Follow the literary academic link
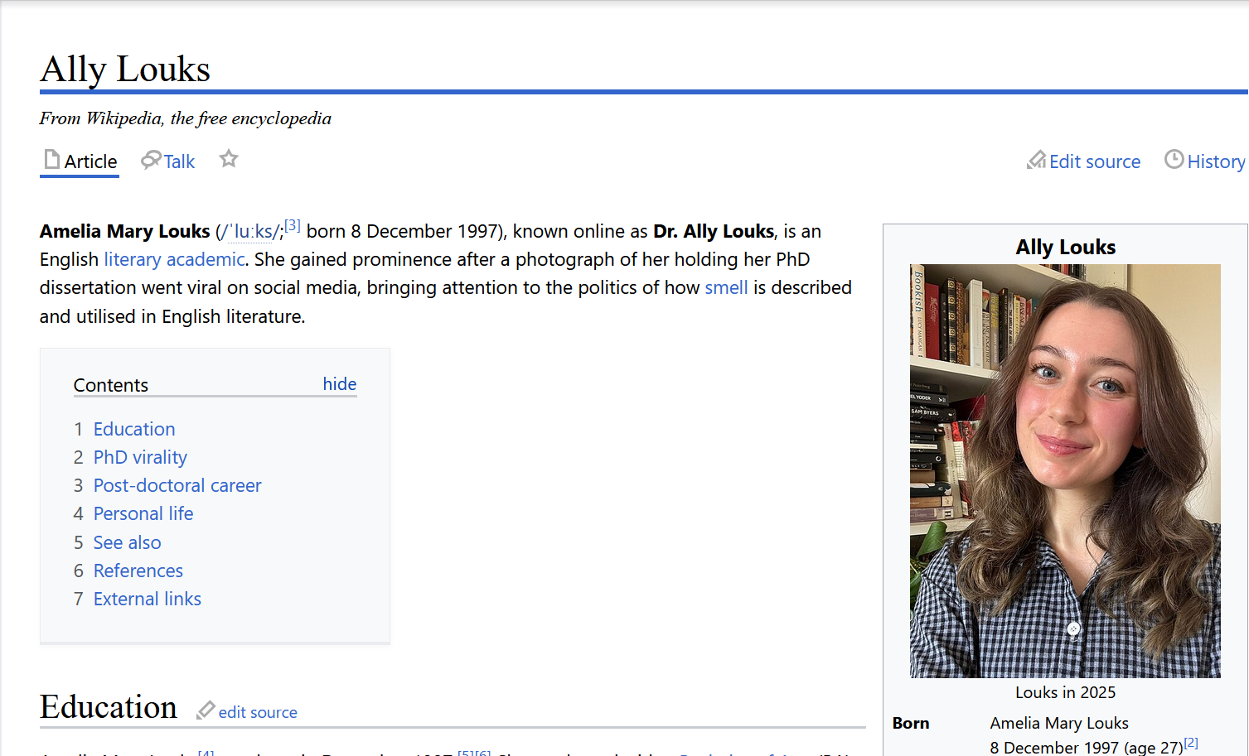The width and height of the screenshot is (1249, 756). (174, 259)
